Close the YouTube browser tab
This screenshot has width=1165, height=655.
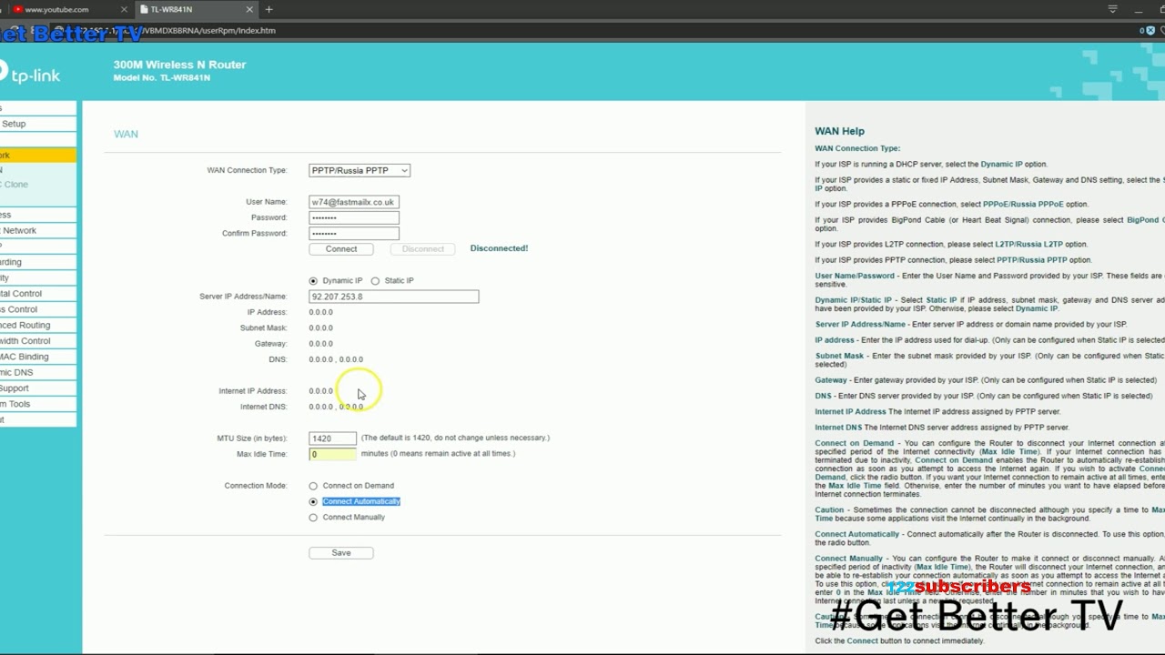click(124, 9)
